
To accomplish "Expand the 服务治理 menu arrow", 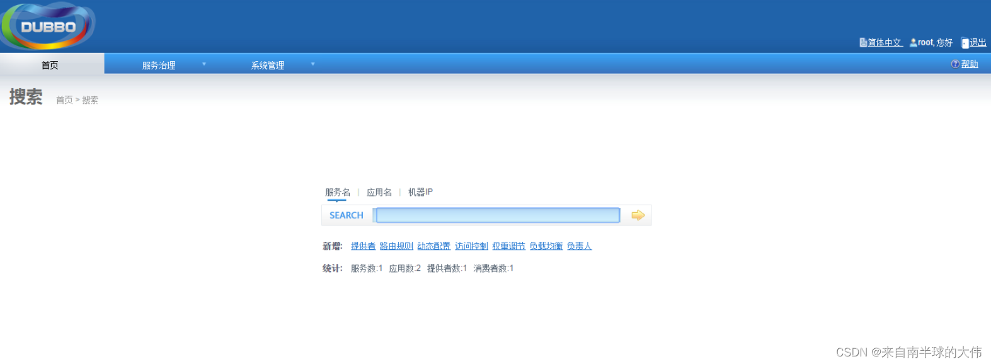I will point(204,64).
